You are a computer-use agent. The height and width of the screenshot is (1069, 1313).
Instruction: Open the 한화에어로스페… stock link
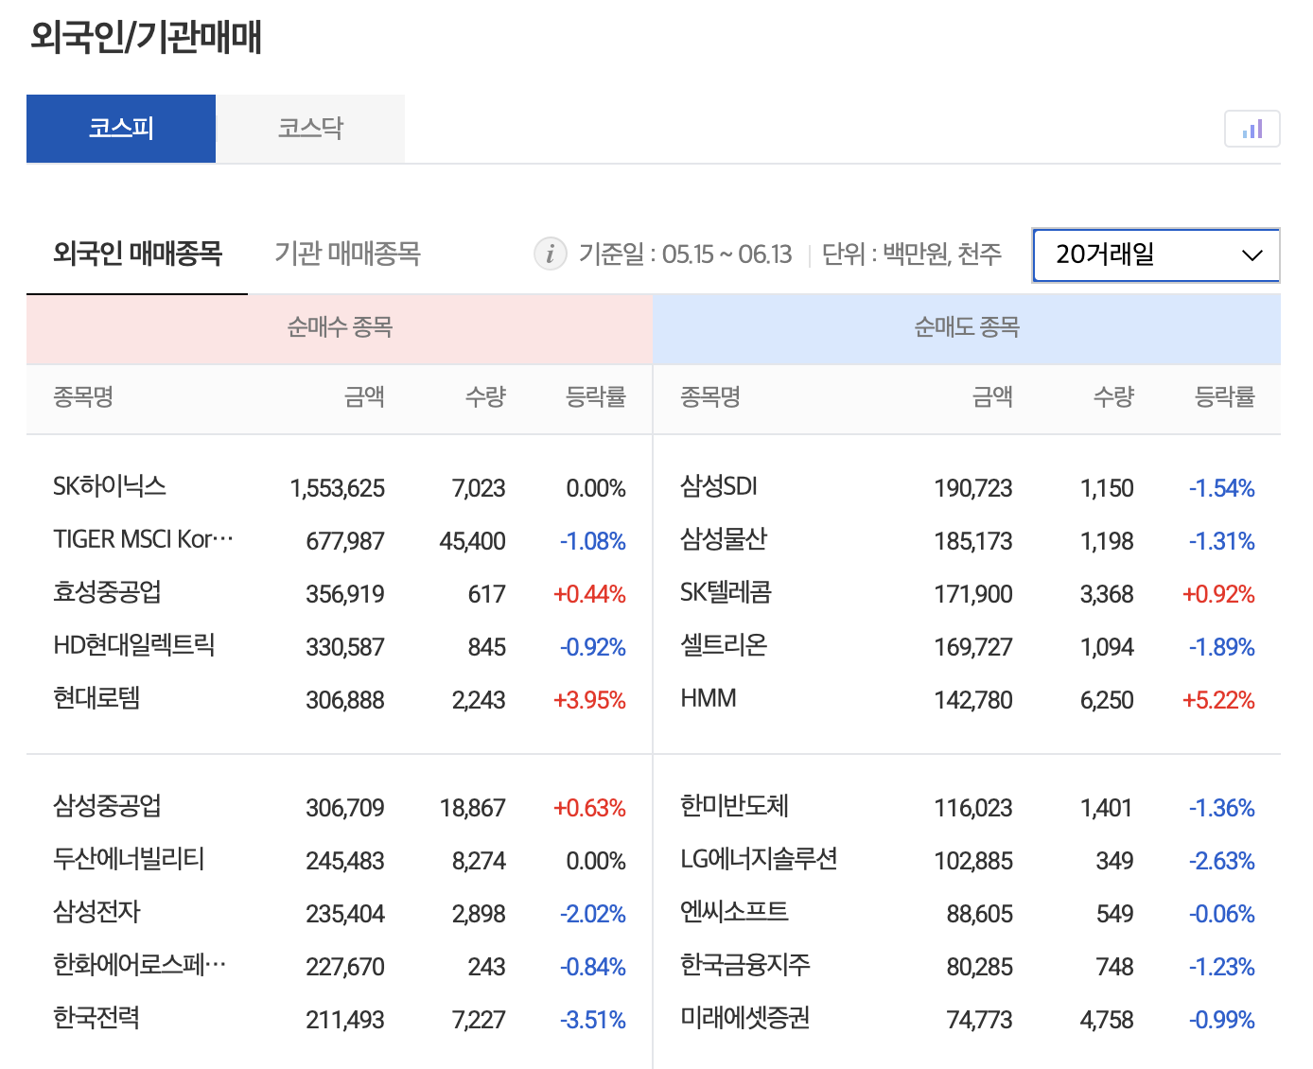140,965
